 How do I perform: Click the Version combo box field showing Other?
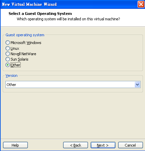73,85
